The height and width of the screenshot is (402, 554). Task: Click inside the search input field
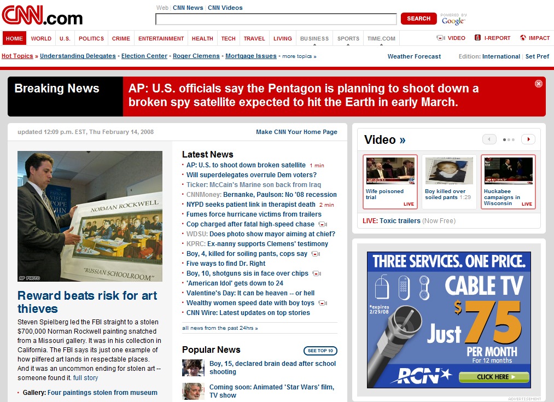point(276,19)
